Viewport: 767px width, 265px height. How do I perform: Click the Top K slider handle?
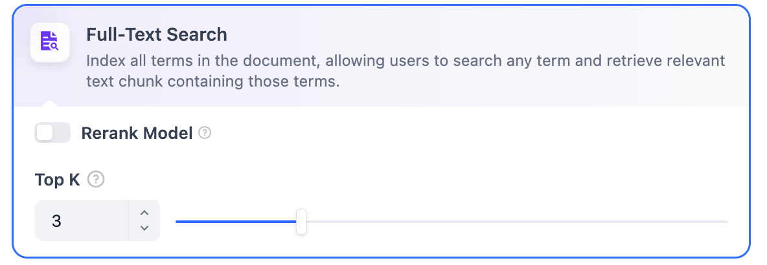(x=301, y=221)
